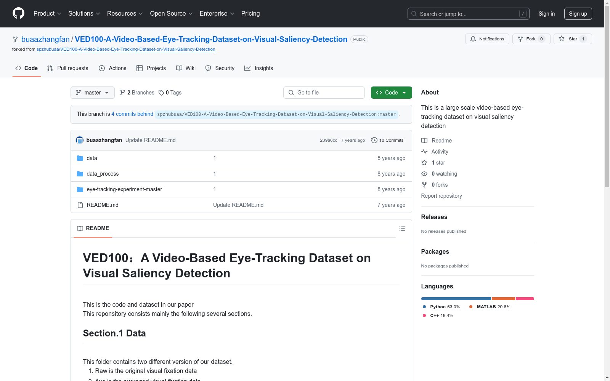Switch to the Wiki tab
This screenshot has height=381, width=610.
[186, 68]
